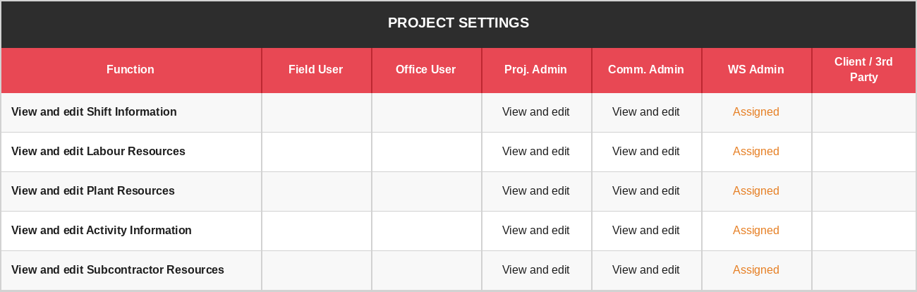The image size is (917, 292).
Task: Click the Plant Resources row label
Action: (93, 191)
